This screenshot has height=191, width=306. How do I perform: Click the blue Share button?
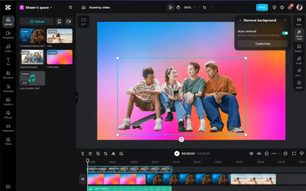[x=262, y=7]
